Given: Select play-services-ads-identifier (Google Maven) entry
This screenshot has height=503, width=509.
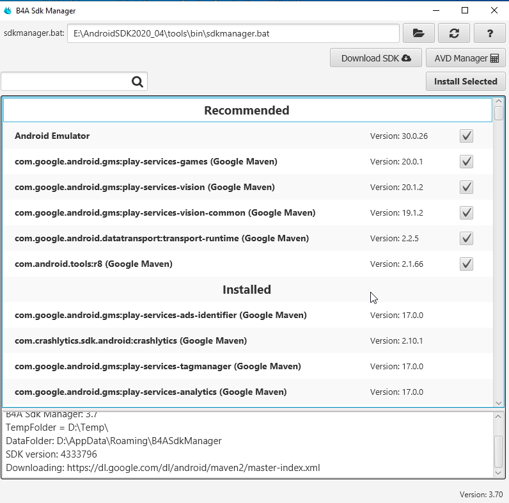Looking at the screenshot, I should (161, 315).
